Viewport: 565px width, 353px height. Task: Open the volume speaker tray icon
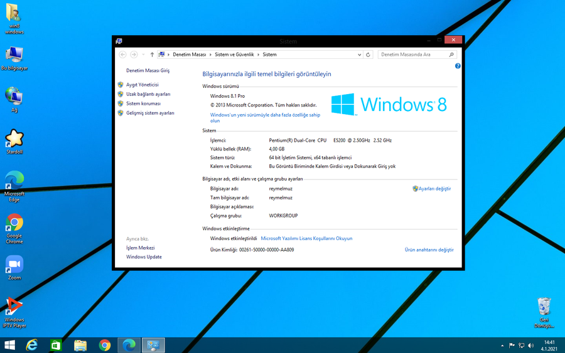[x=530, y=345]
